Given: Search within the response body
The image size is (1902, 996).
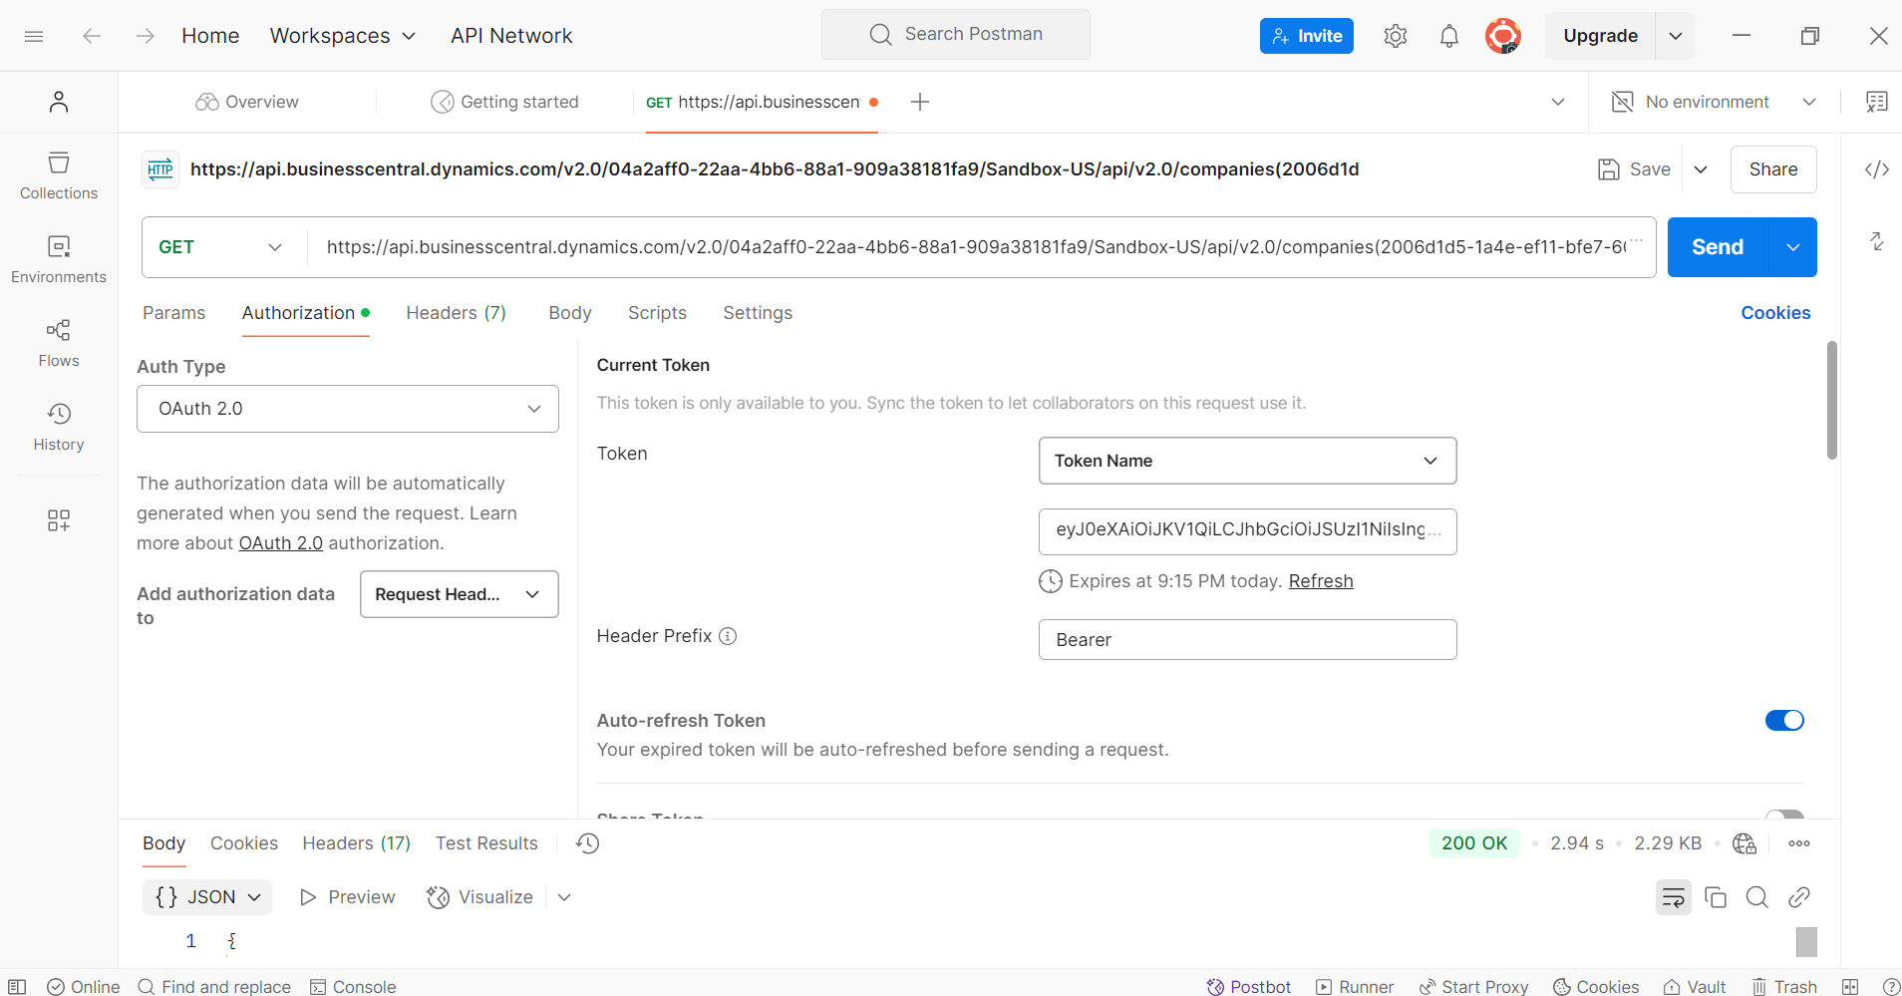Looking at the screenshot, I should [x=1757, y=897].
